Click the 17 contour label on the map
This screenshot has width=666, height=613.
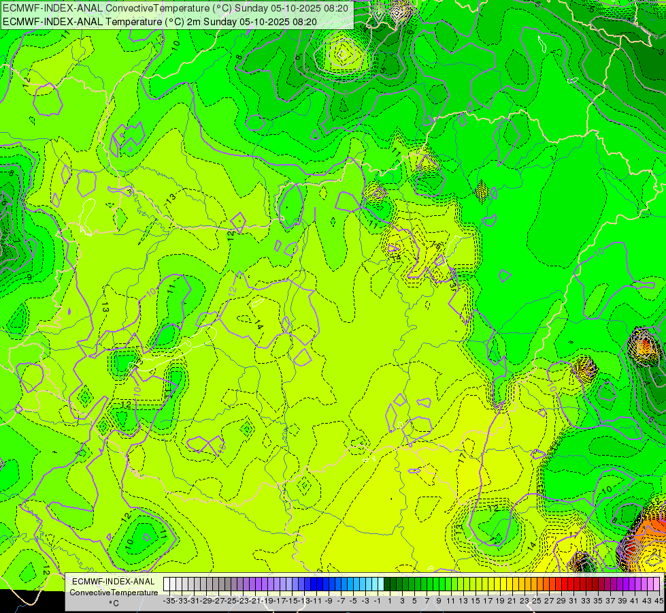[462, 458]
